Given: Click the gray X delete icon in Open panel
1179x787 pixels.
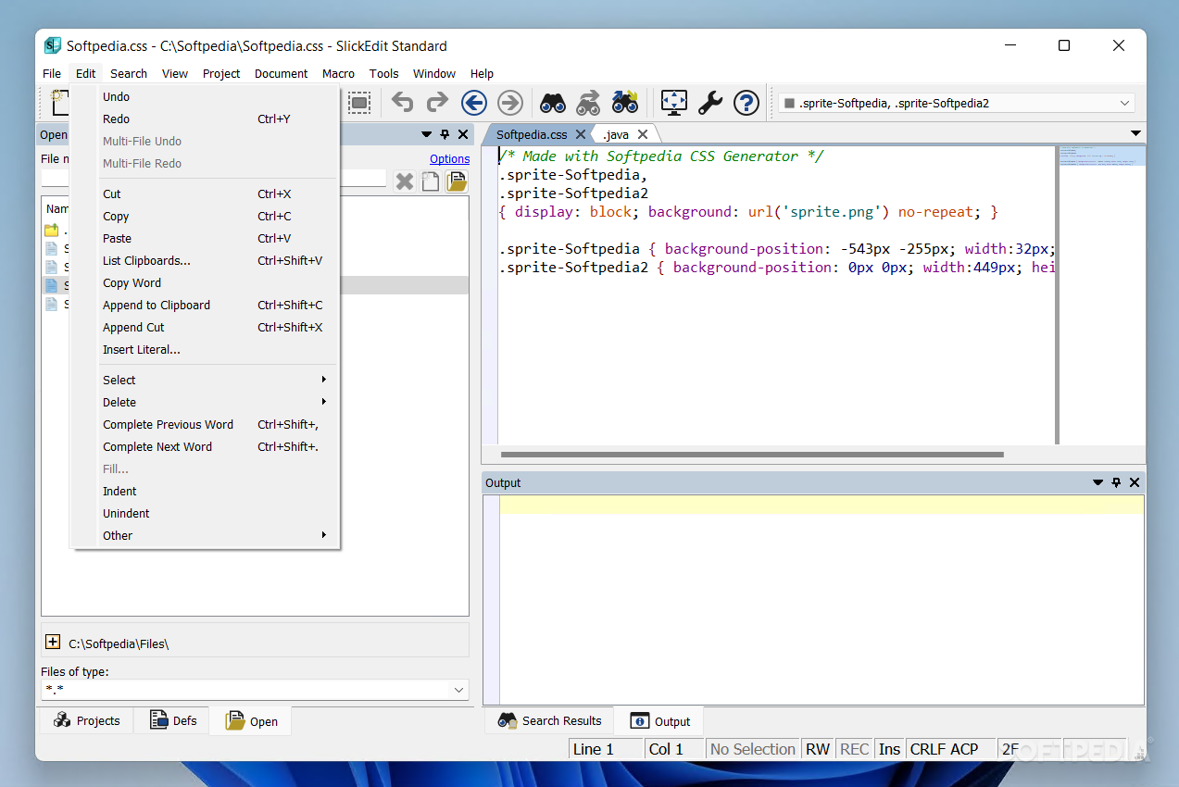Looking at the screenshot, I should tap(405, 181).
